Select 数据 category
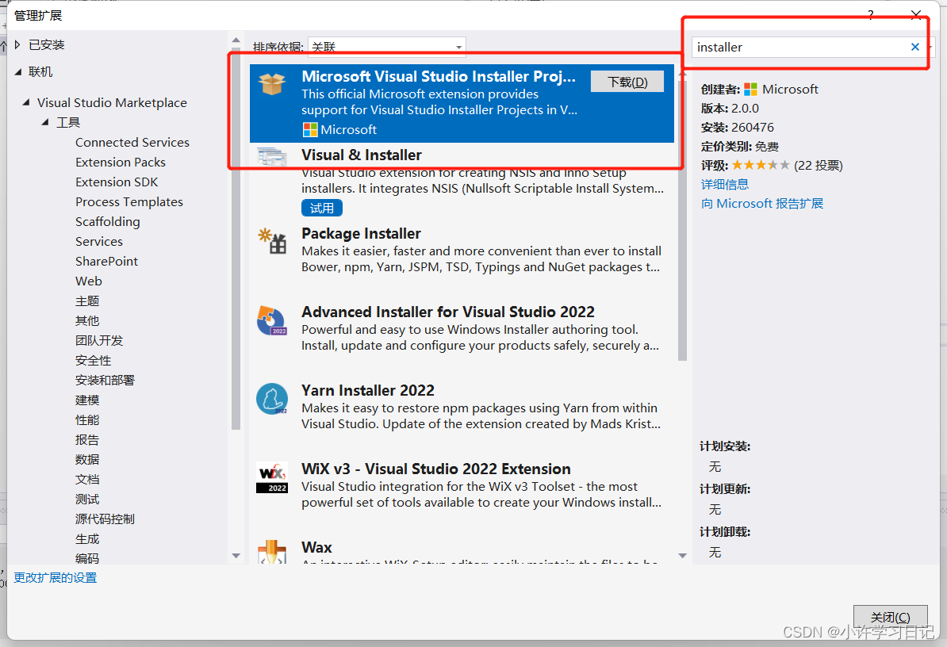 coord(87,459)
